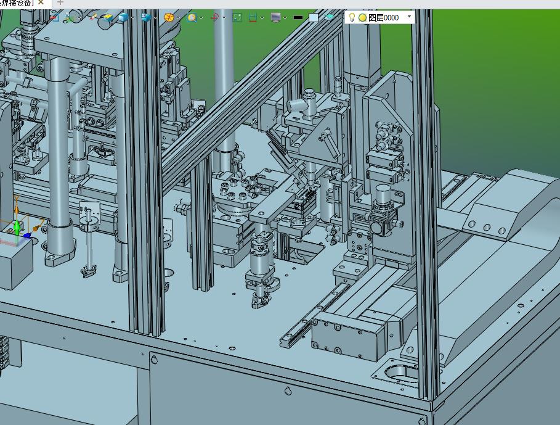Click the blue measure-distance icon
560x425 pixels.
[253, 17]
